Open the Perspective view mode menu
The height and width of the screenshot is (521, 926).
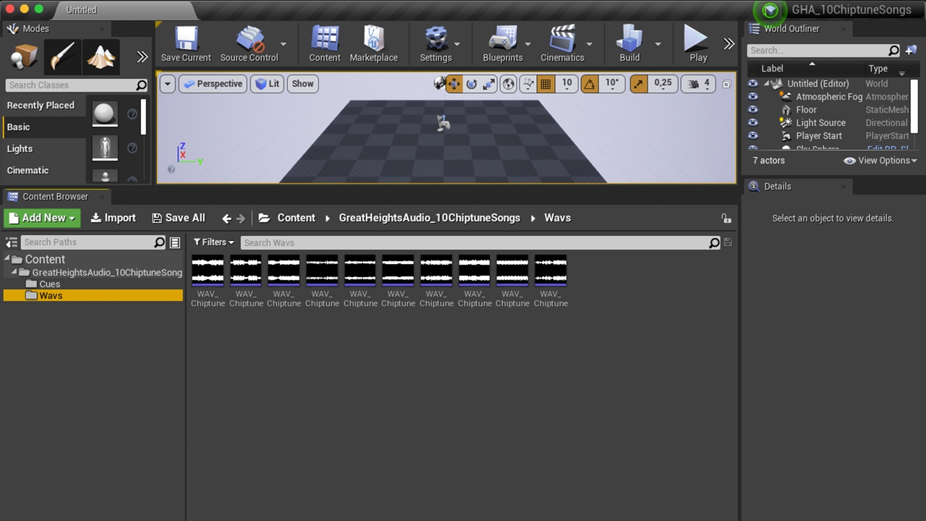(x=213, y=84)
